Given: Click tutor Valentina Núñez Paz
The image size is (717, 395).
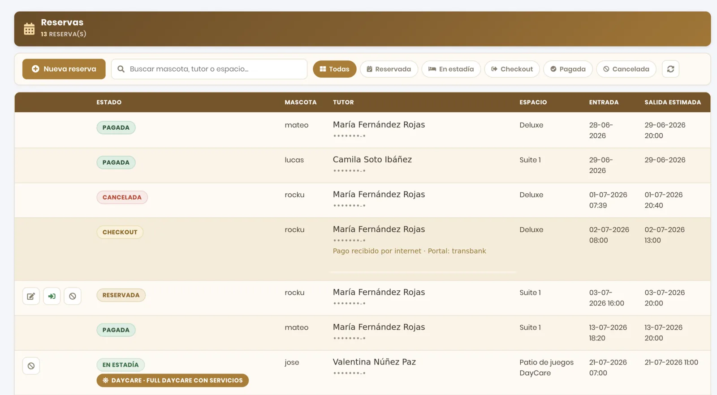Looking at the screenshot, I should tap(374, 362).
